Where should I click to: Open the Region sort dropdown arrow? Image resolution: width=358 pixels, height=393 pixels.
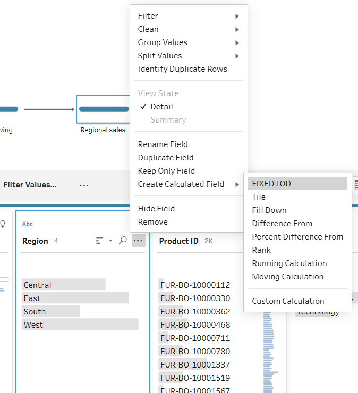click(110, 241)
